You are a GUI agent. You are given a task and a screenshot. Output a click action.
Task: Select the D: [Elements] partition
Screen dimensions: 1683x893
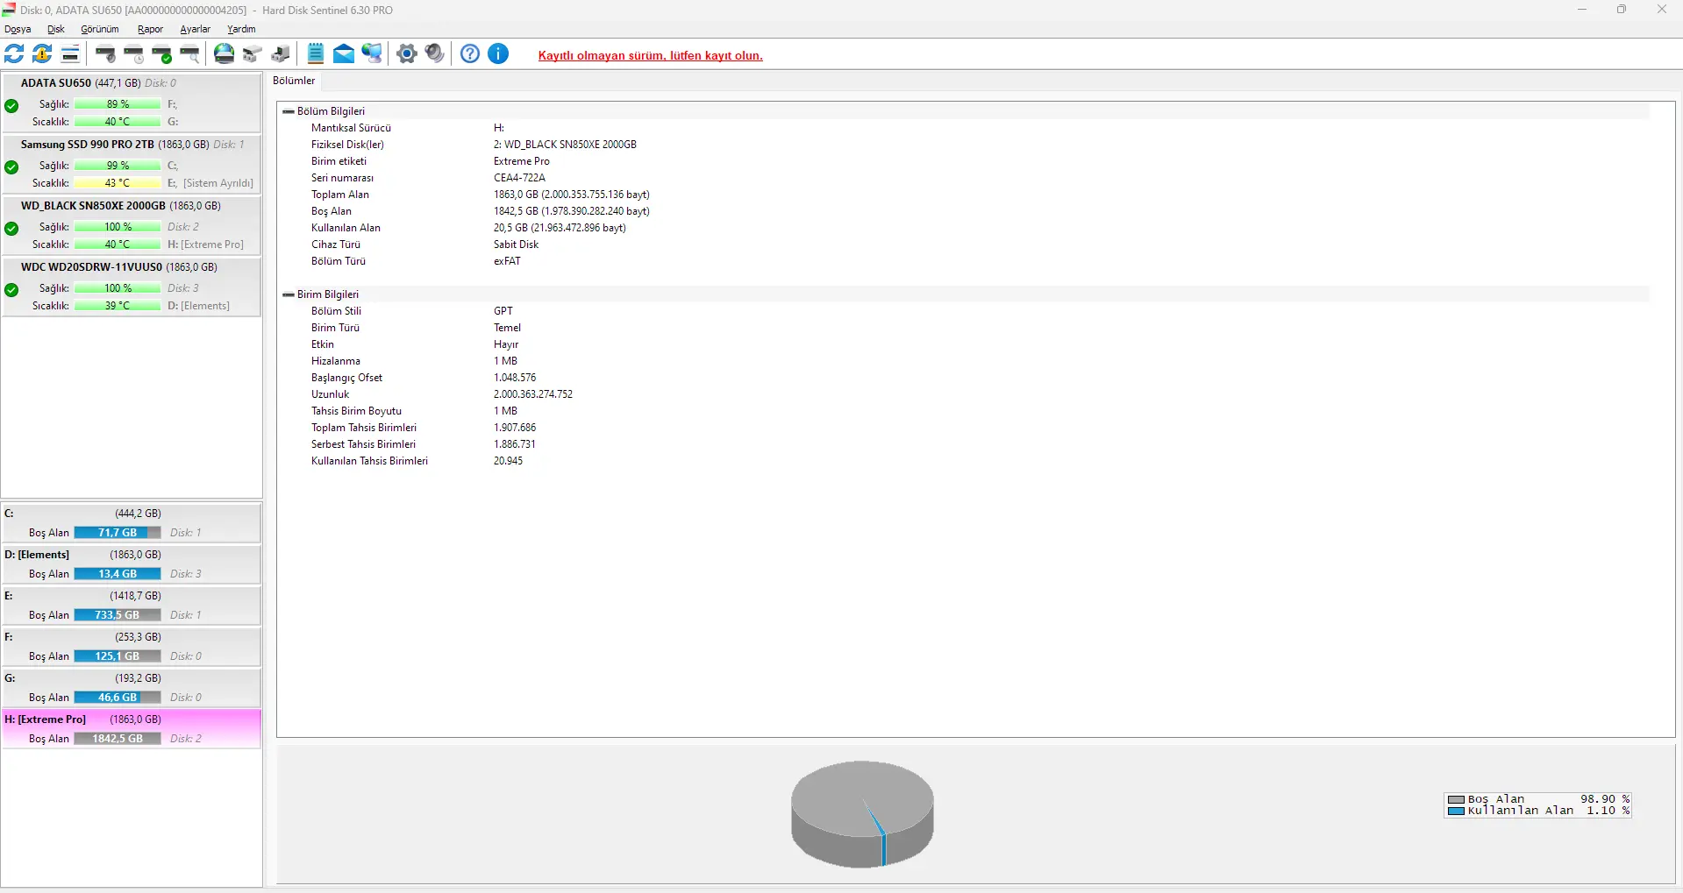pyautogui.click(x=132, y=564)
